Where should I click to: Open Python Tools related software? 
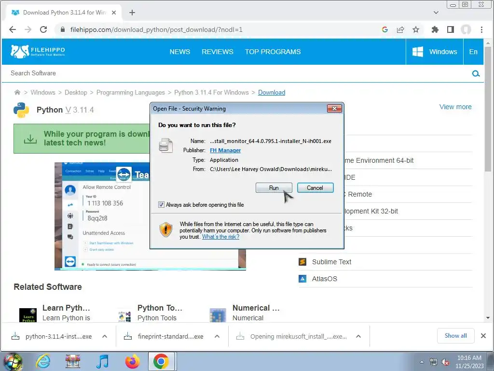coord(160,308)
